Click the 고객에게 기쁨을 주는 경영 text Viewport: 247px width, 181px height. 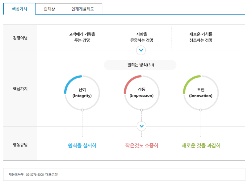point(82,37)
